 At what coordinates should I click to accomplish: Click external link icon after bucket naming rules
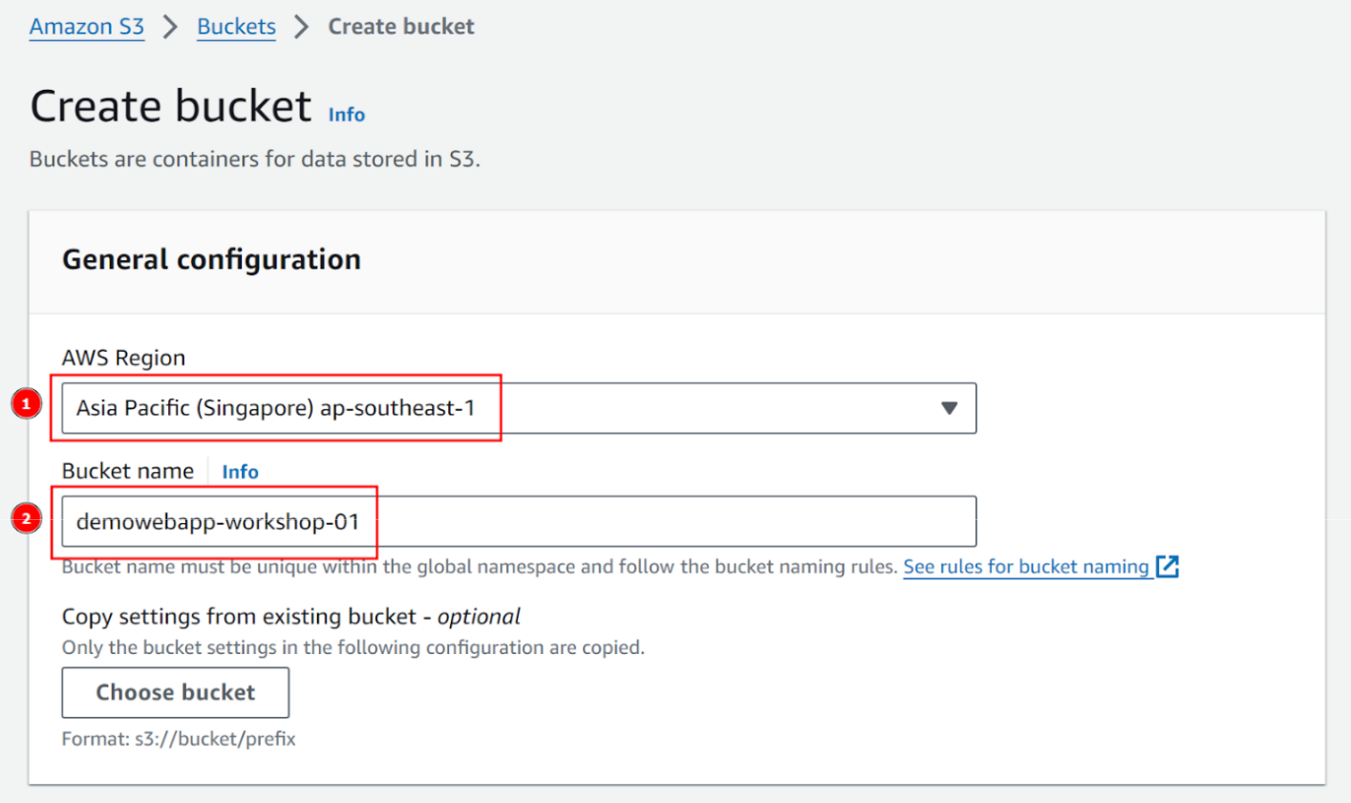(x=1168, y=567)
